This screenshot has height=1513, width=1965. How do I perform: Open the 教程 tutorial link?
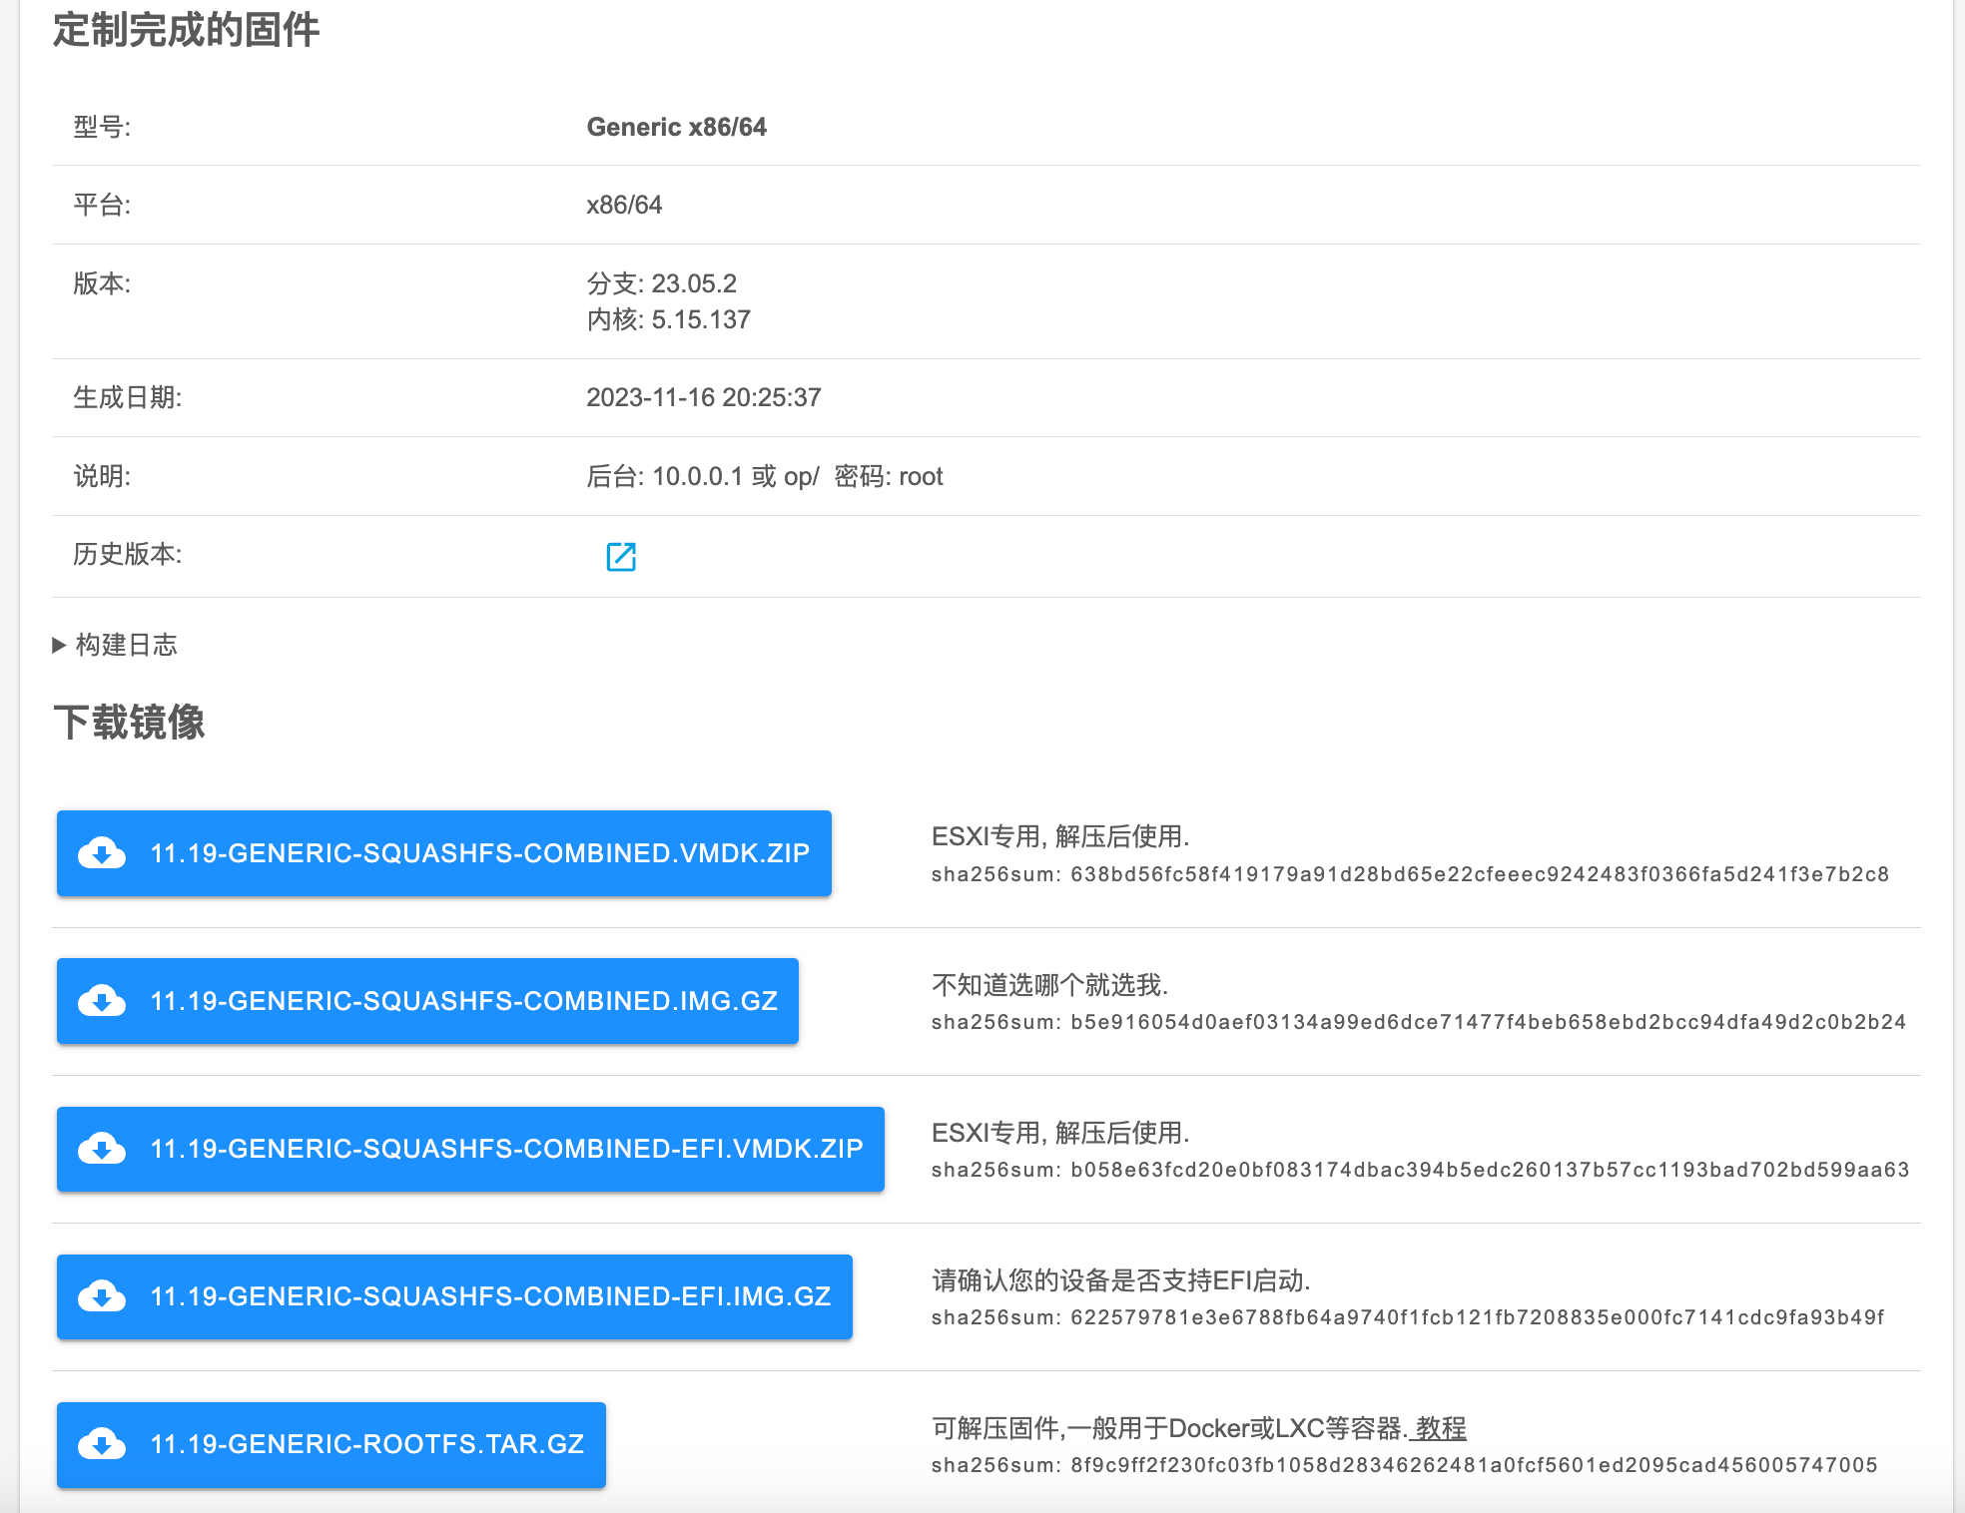click(1440, 1428)
